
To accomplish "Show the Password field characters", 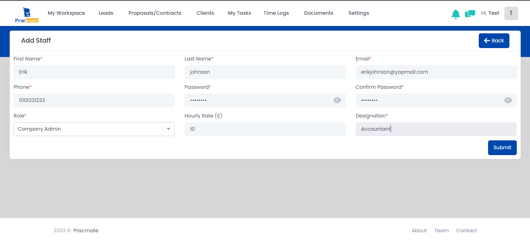I will pyautogui.click(x=337, y=100).
